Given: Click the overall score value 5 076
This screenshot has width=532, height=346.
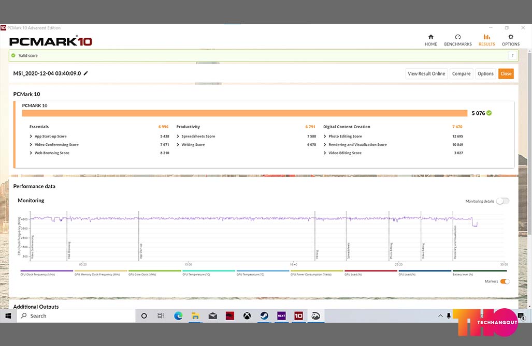Looking at the screenshot, I should click(x=479, y=113).
